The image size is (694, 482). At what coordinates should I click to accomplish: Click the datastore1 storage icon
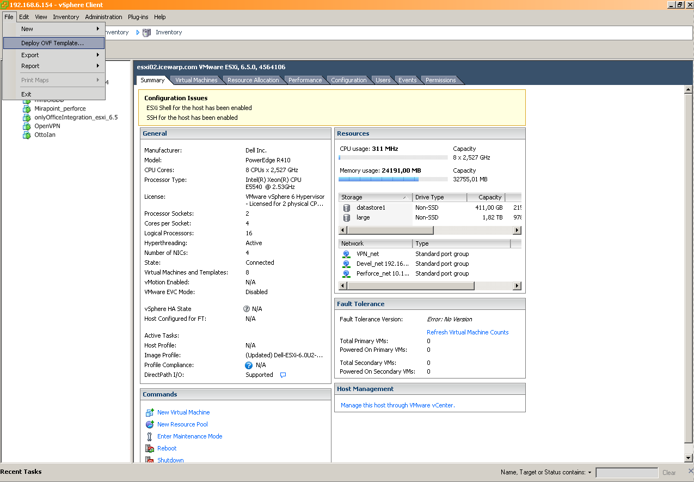346,208
